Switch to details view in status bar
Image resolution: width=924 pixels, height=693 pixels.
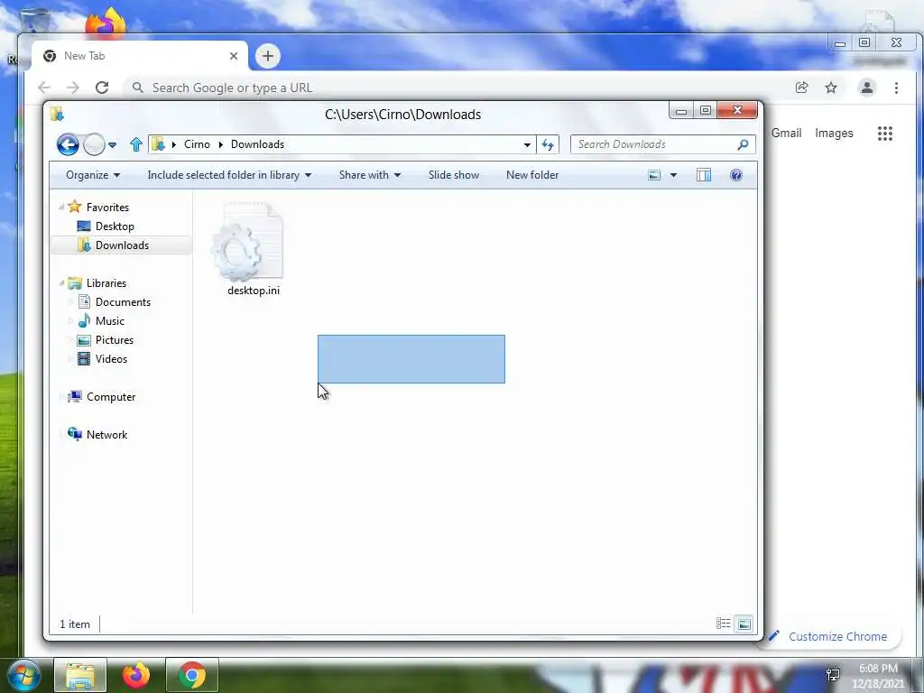point(723,624)
